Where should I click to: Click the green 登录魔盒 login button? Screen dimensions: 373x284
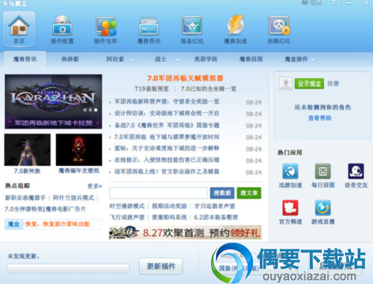click(x=309, y=84)
